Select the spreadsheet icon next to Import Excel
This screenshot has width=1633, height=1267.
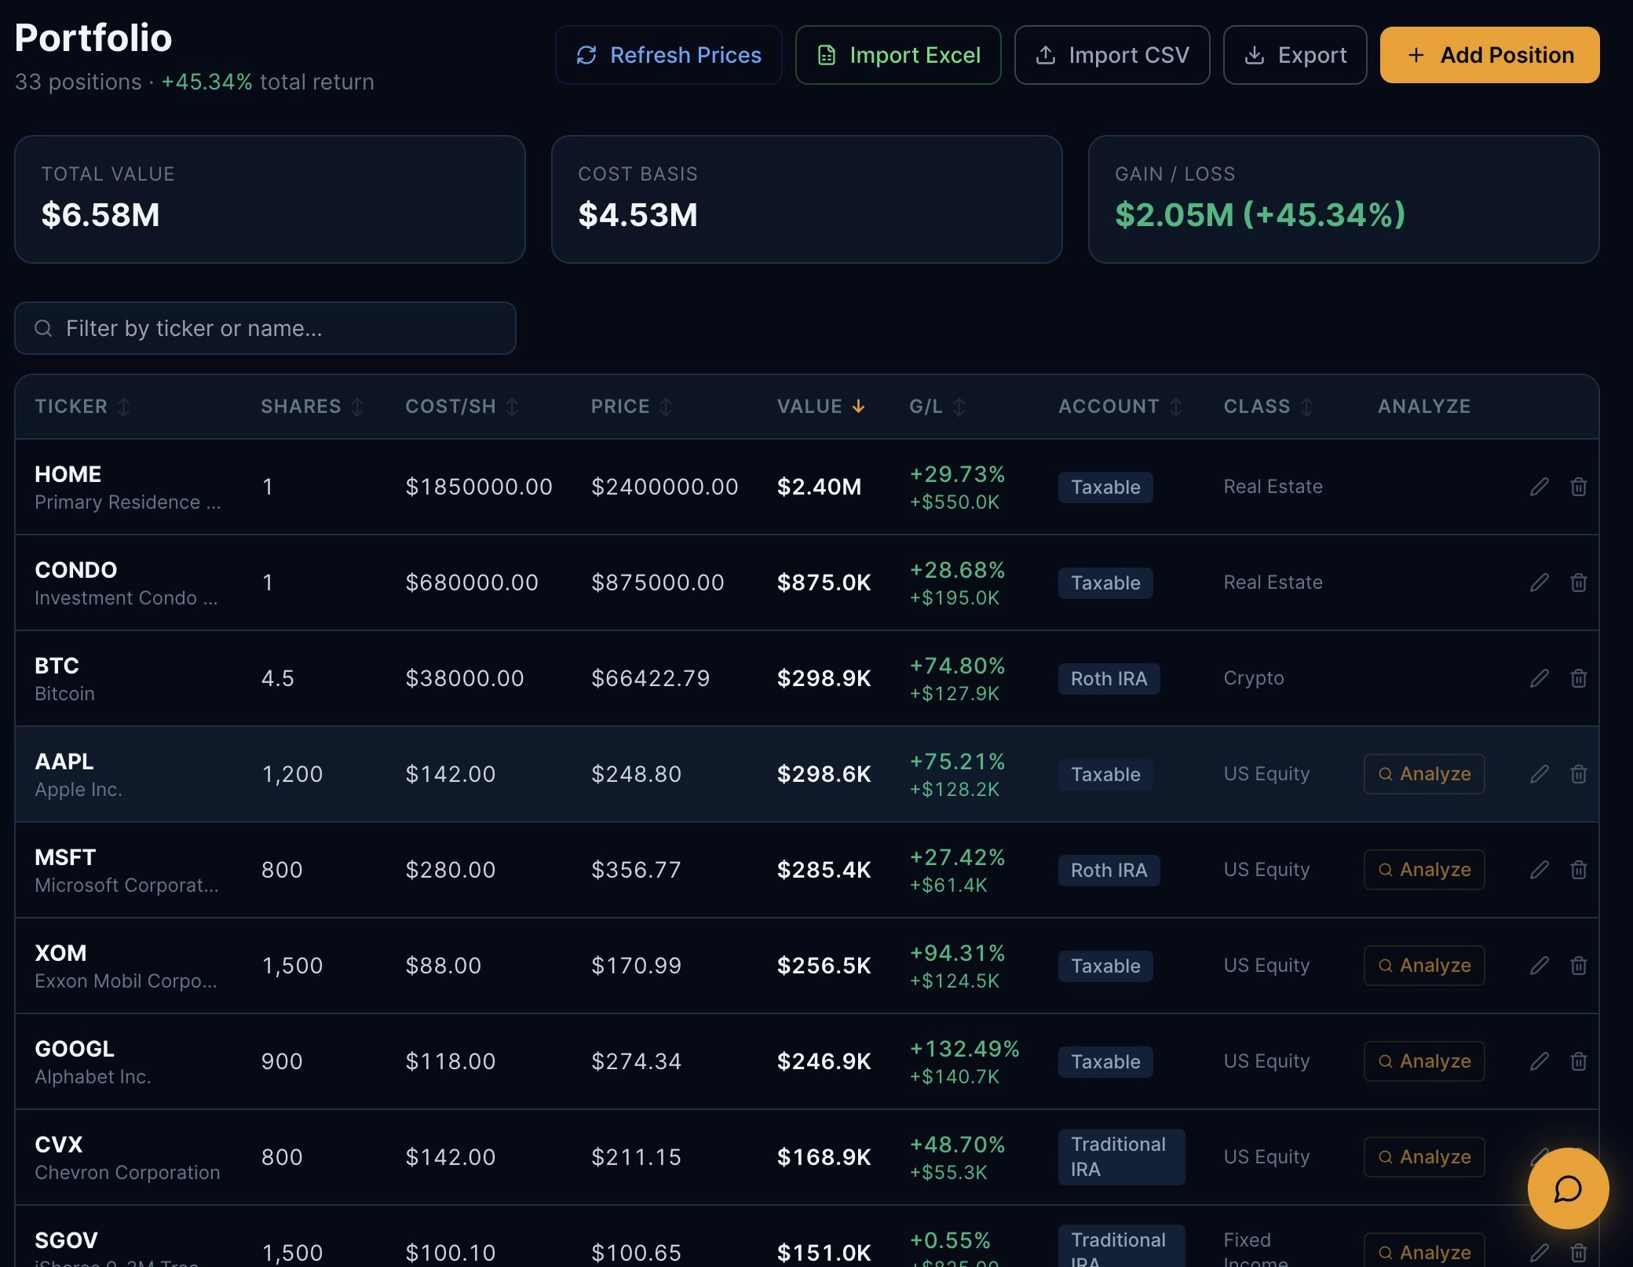tap(826, 55)
